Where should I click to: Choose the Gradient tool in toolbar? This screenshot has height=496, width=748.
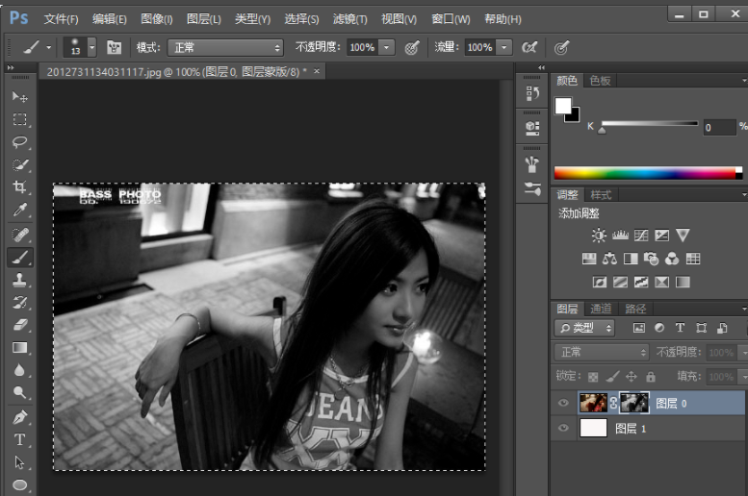pyautogui.click(x=19, y=348)
